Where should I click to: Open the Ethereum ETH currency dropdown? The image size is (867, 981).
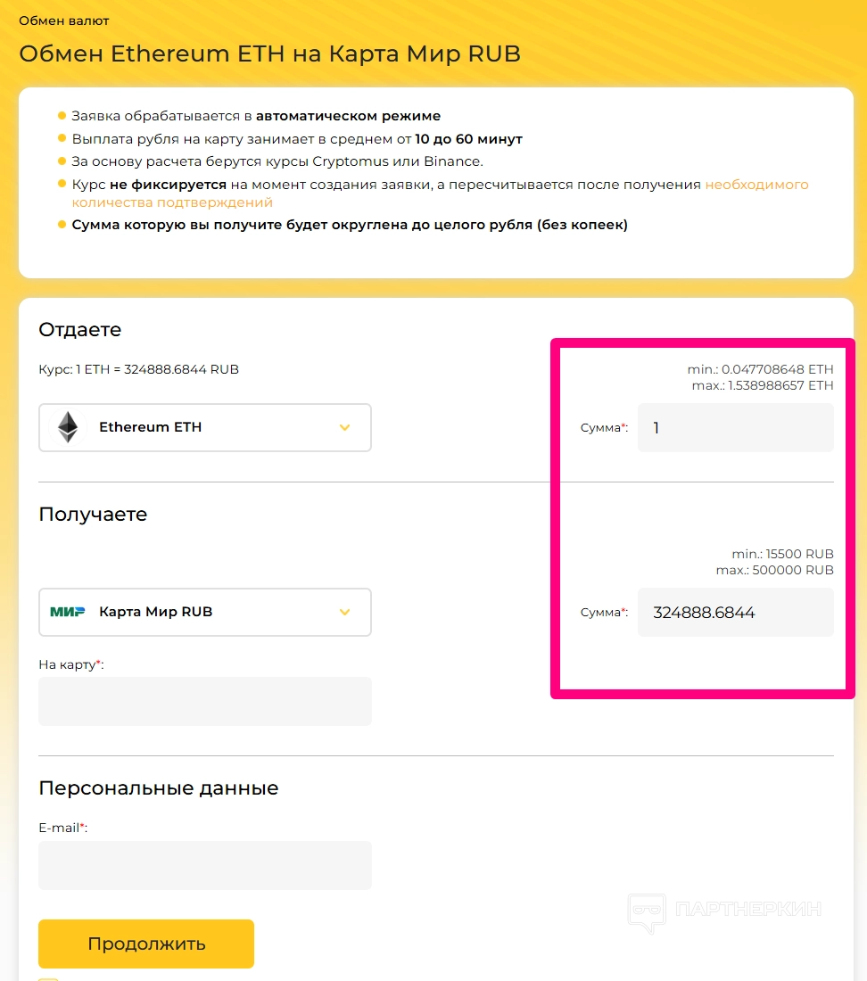click(204, 427)
